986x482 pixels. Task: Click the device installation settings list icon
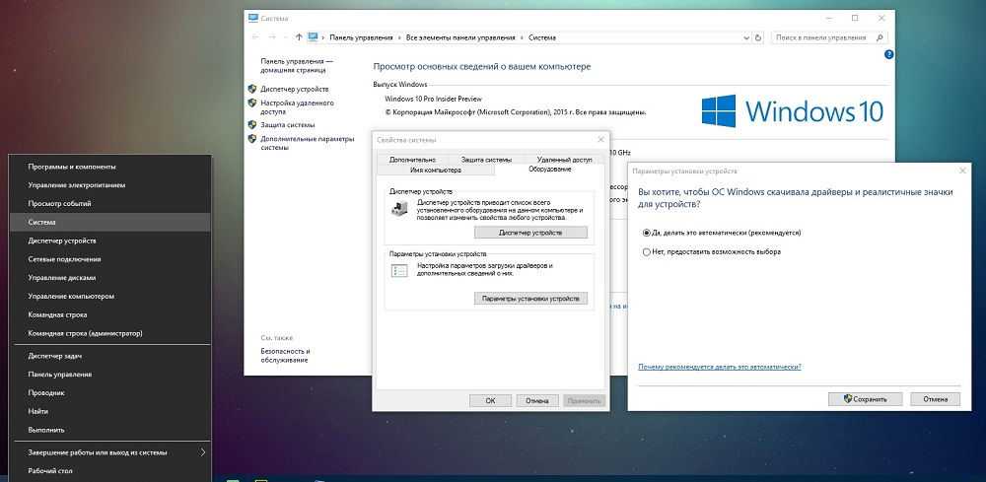point(398,271)
